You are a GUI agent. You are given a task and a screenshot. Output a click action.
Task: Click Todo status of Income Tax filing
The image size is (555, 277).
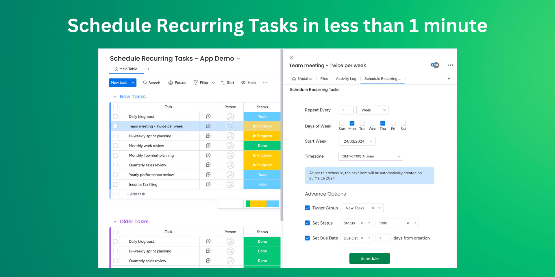tap(262, 184)
